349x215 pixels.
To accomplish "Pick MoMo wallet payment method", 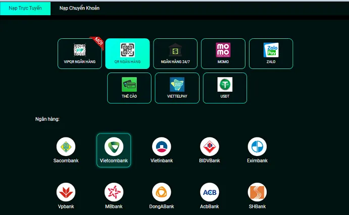I will tap(223, 53).
